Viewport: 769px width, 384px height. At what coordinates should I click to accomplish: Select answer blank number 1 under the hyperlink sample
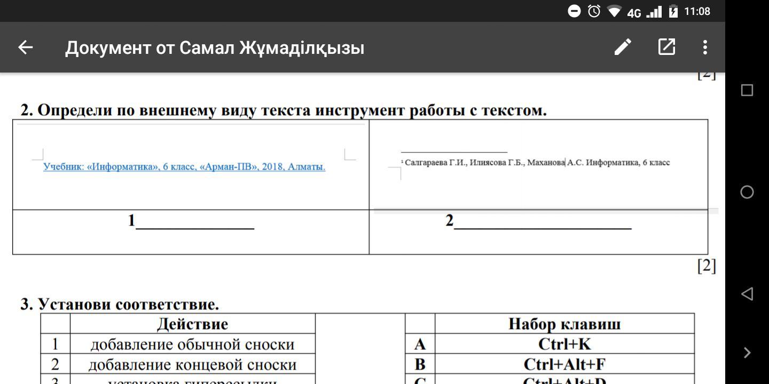(x=191, y=221)
